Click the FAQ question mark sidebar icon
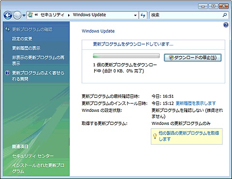The width and height of the screenshot is (232, 179). [7, 73]
